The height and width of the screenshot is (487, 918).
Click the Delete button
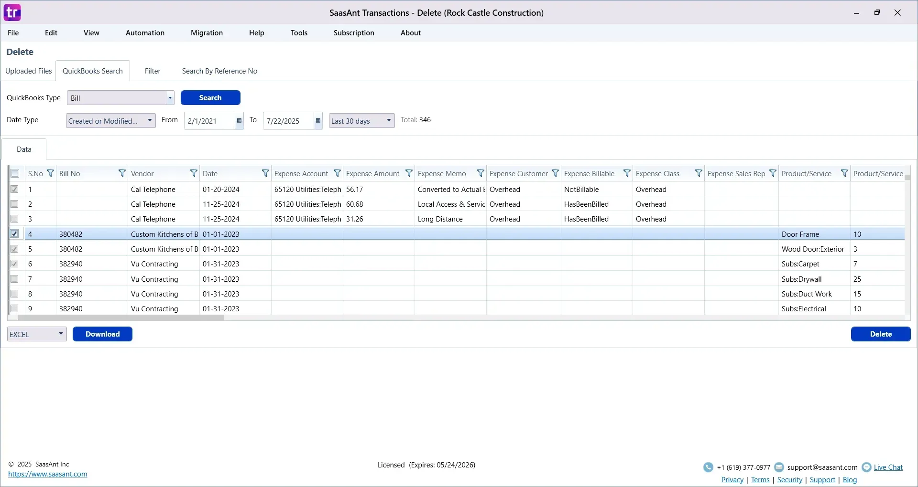pos(880,334)
